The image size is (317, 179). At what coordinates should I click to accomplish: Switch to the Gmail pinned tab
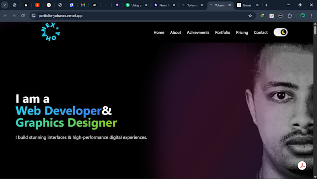click(83, 5)
